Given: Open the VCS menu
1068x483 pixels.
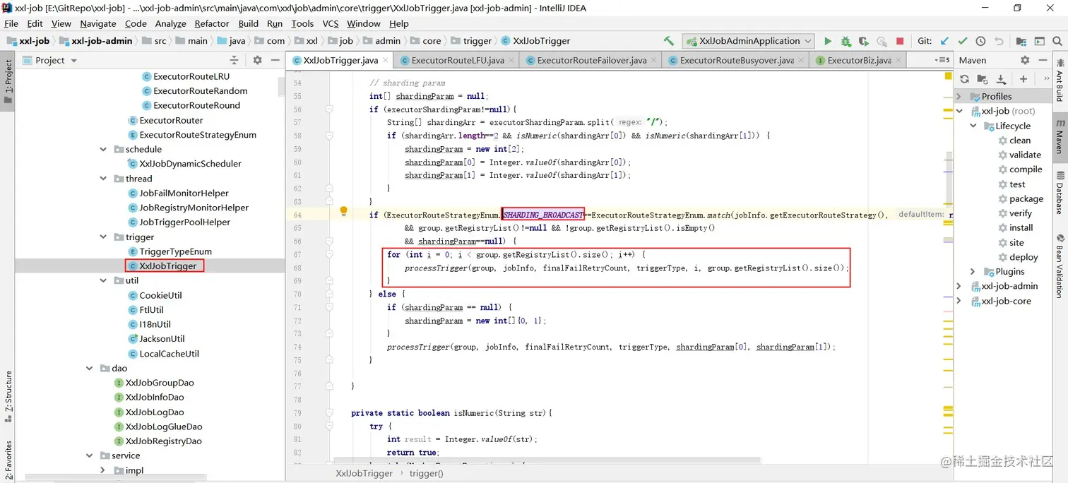Looking at the screenshot, I should point(331,23).
